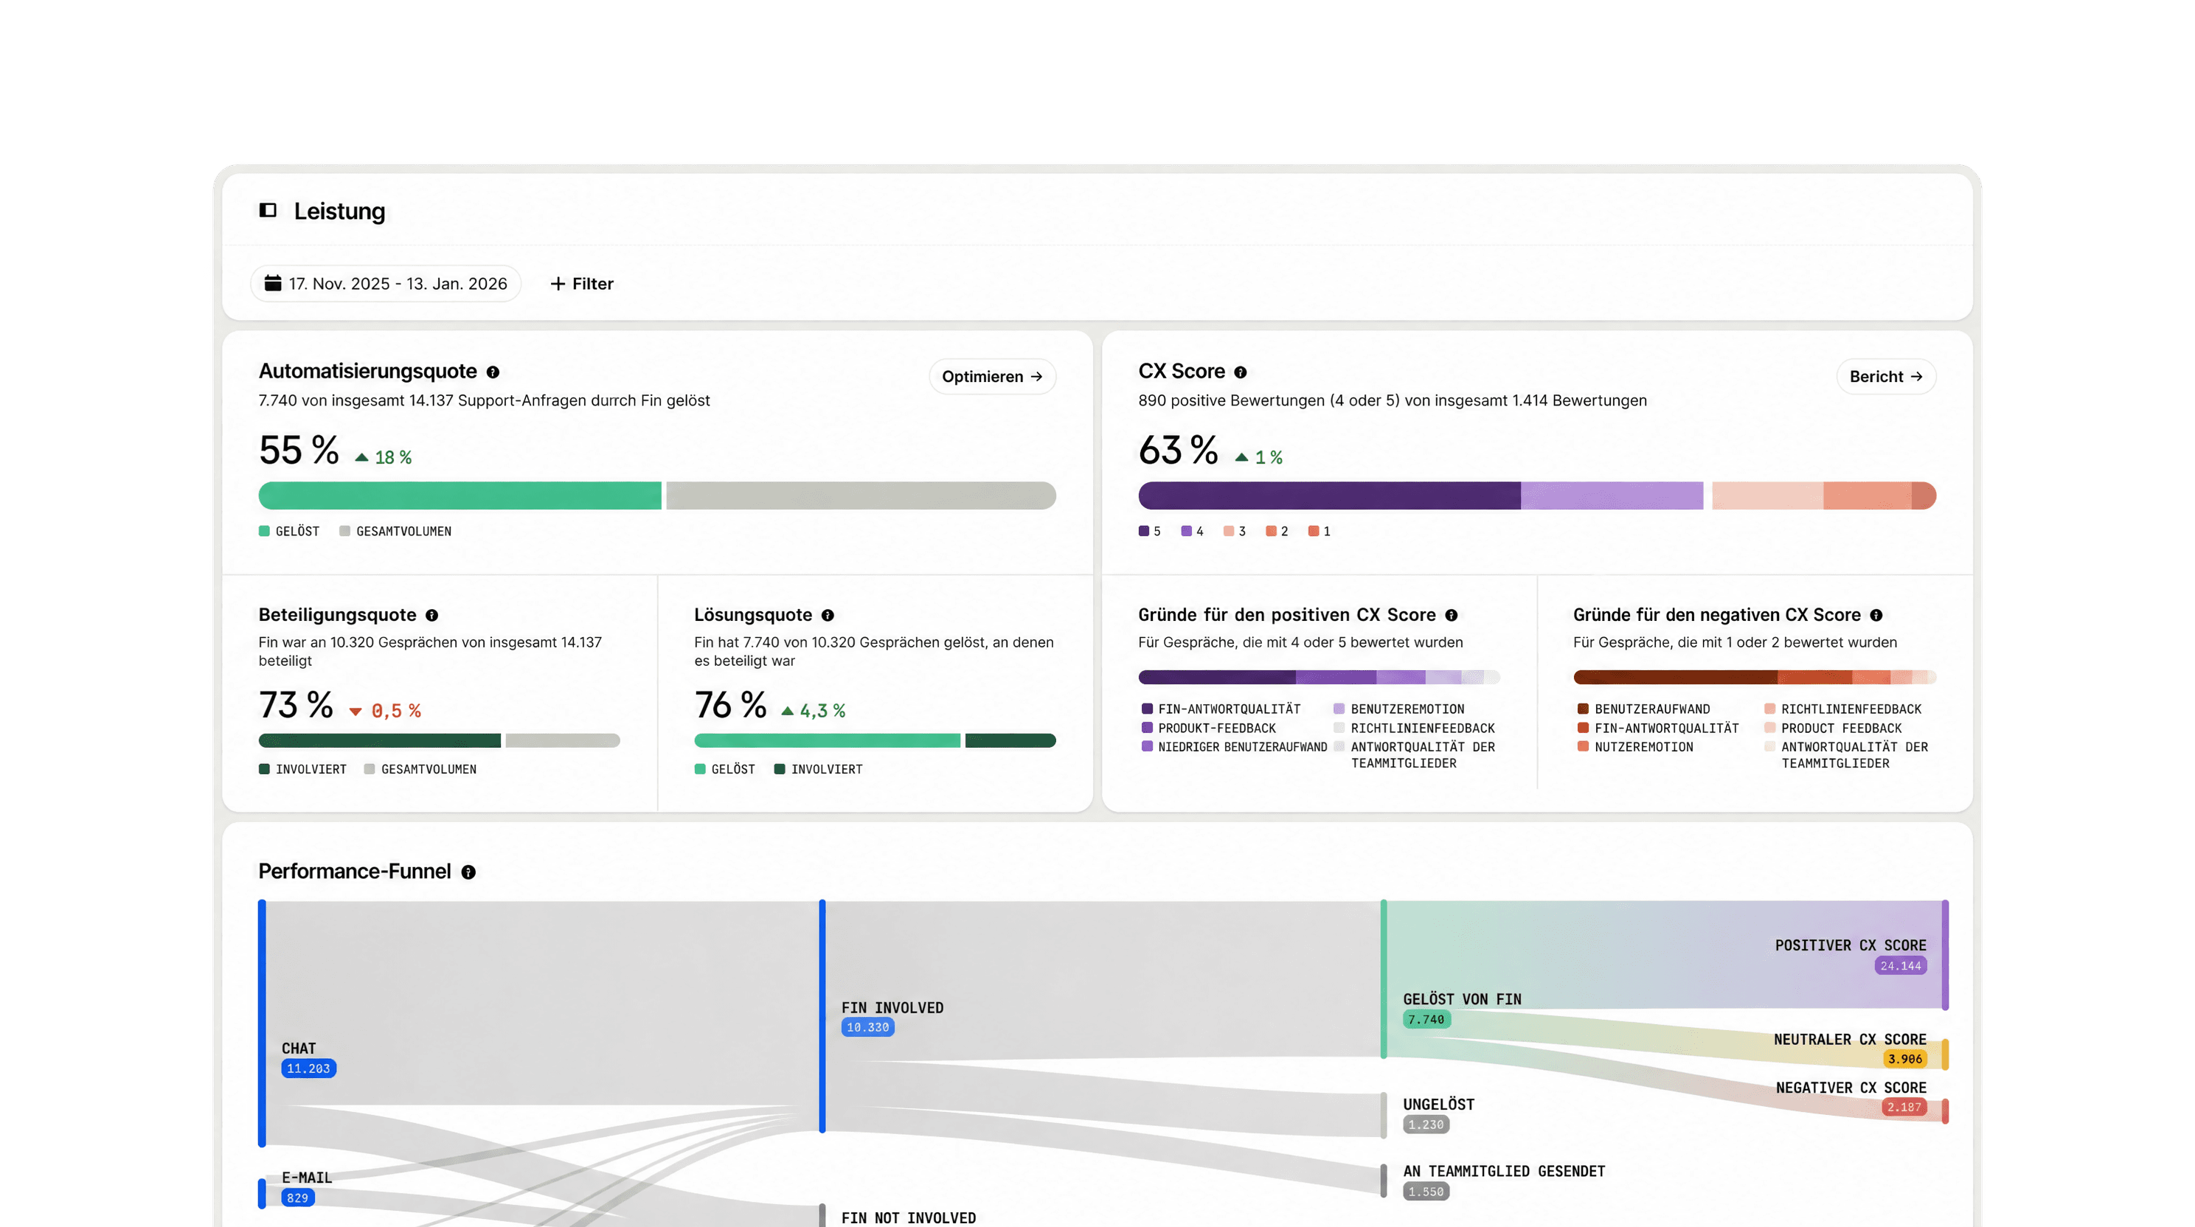This screenshot has height=1227, width=2195.
Task: Click the 55 % automation rate value
Action: tap(299, 450)
